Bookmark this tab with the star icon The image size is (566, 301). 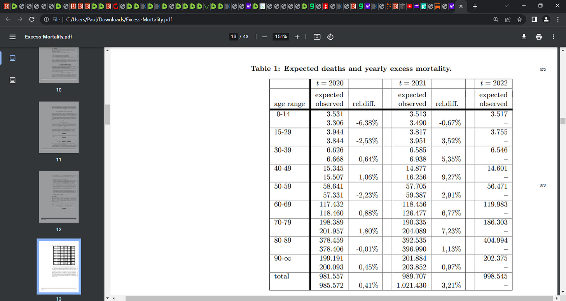519,19
